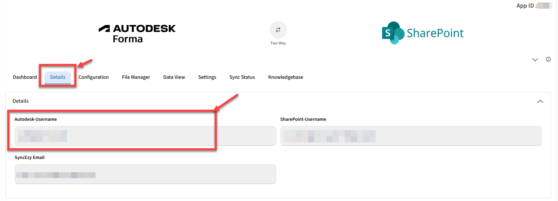This screenshot has height=201, width=558.
Task: Click the Autodesk-Username input field
Action: (145, 136)
